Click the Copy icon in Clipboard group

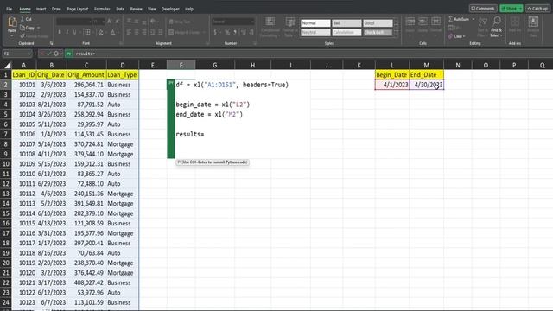[x=22, y=28]
